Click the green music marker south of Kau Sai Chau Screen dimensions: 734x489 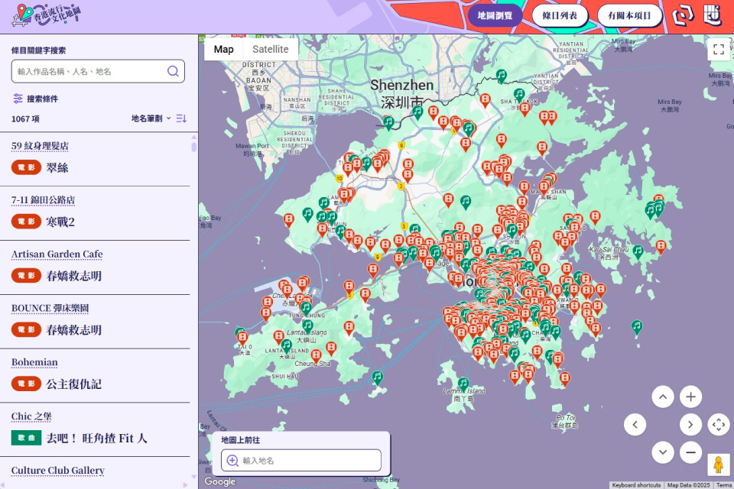coord(637,327)
